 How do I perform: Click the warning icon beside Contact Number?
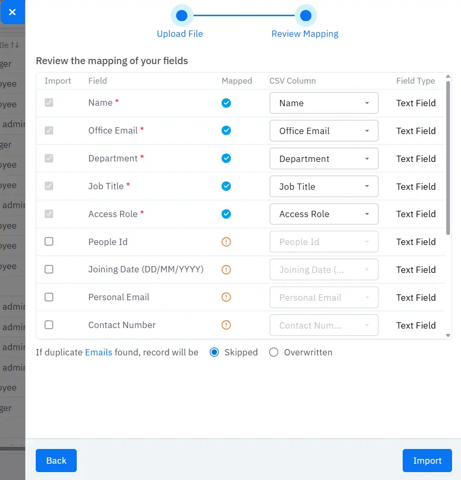pos(226,325)
